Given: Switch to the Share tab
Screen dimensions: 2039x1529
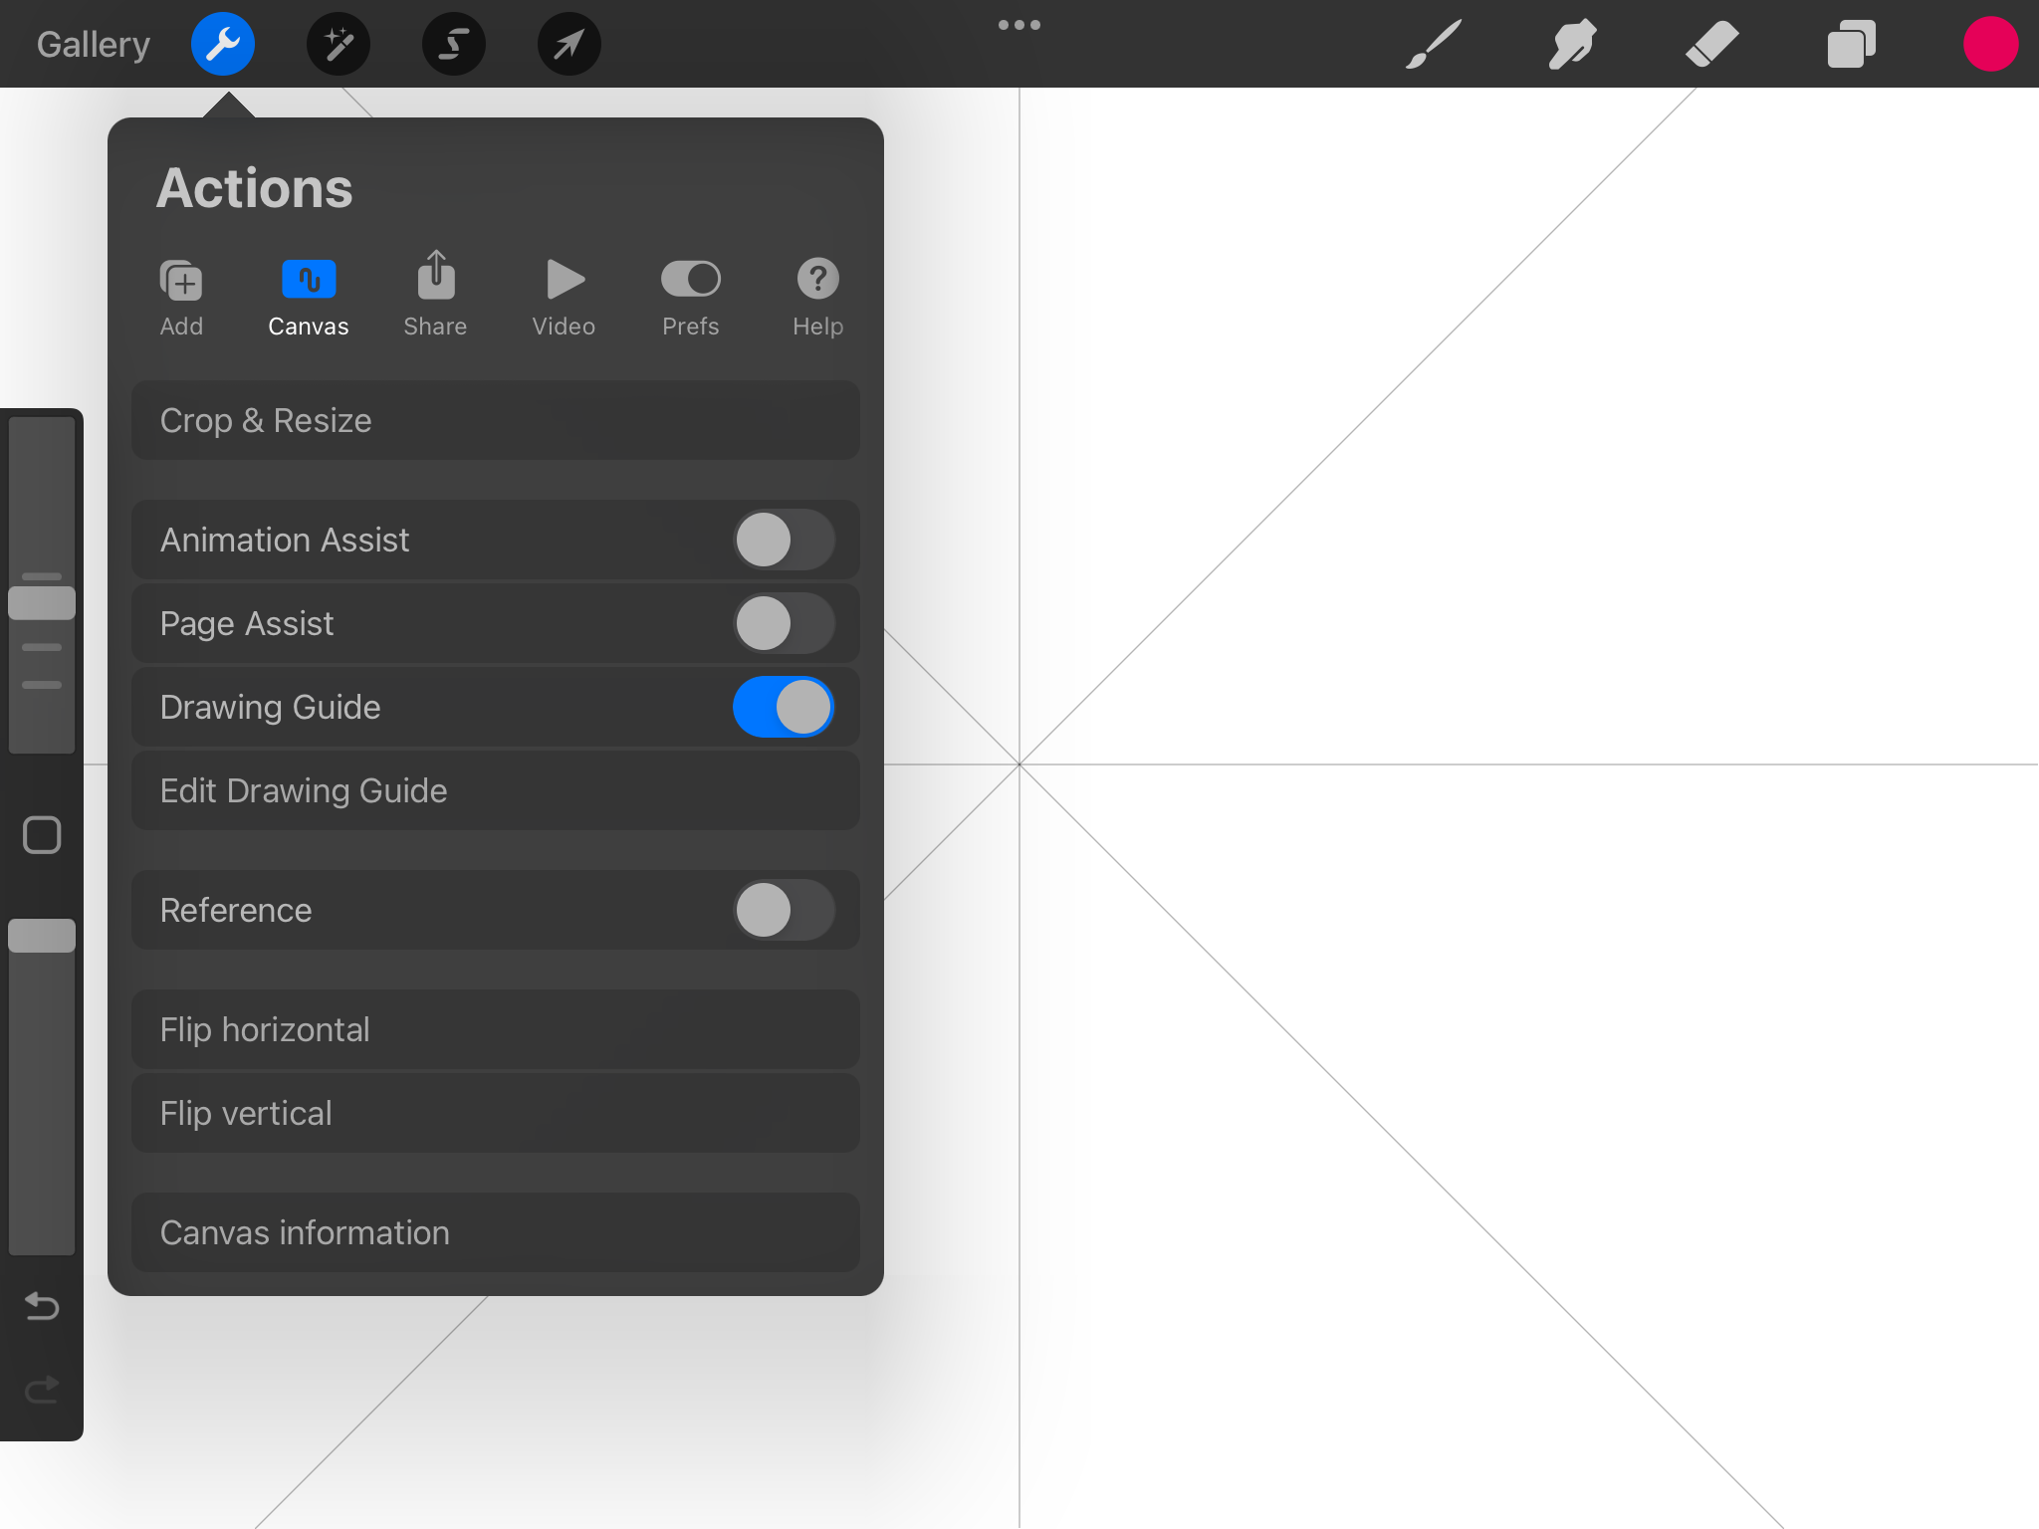Looking at the screenshot, I should (435, 296).
